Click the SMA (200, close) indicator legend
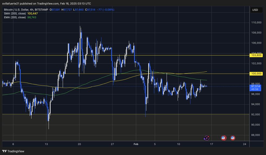This screenshot has width=266, height=155. pyautogui.click(x=15, y=13)
